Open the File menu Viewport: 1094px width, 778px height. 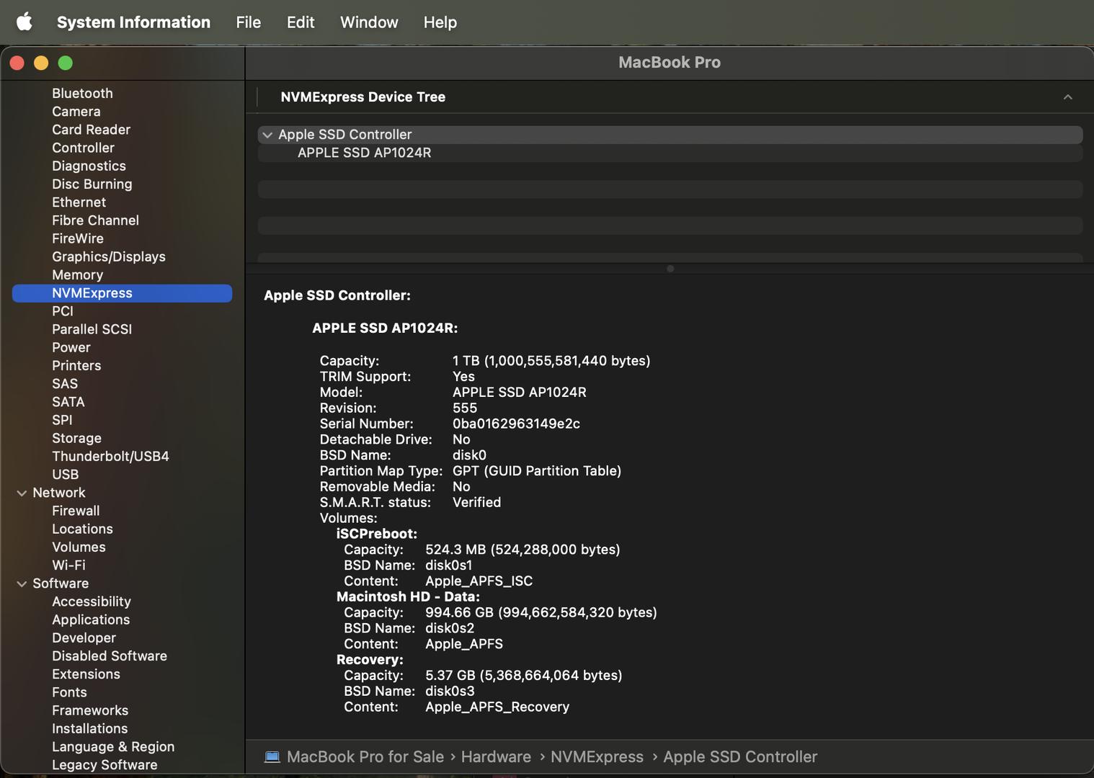click(248, 22)
